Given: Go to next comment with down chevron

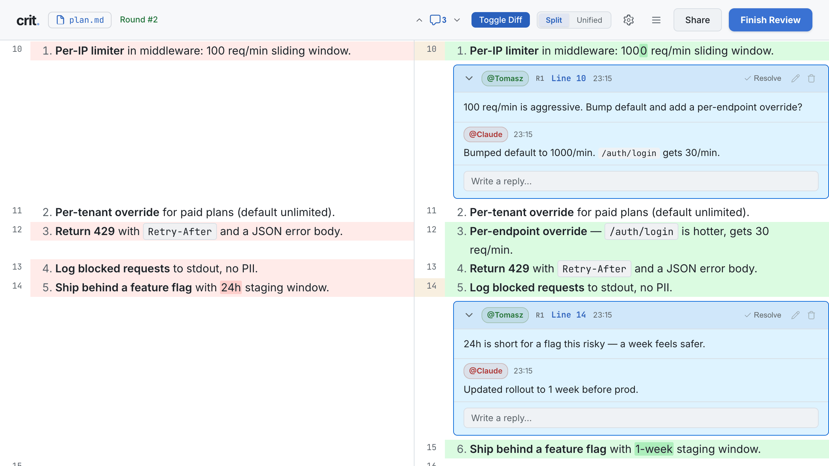Looking at the screenshot, I should (457, 20).
